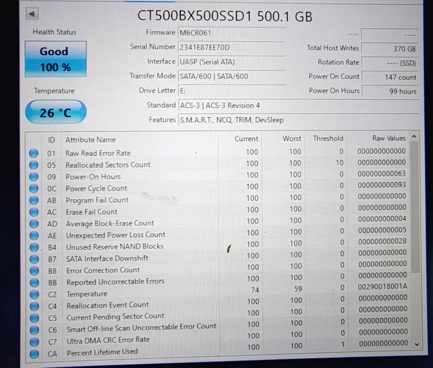433x368 pixels.
Task: Click status dot for C2 Temperature row
Action: (34, 294)
